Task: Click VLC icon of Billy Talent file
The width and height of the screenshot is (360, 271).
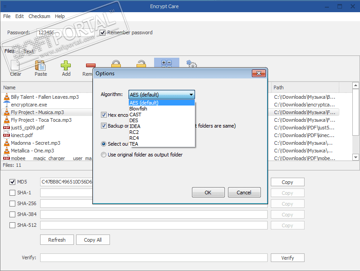Action: (x=7, y=97)
